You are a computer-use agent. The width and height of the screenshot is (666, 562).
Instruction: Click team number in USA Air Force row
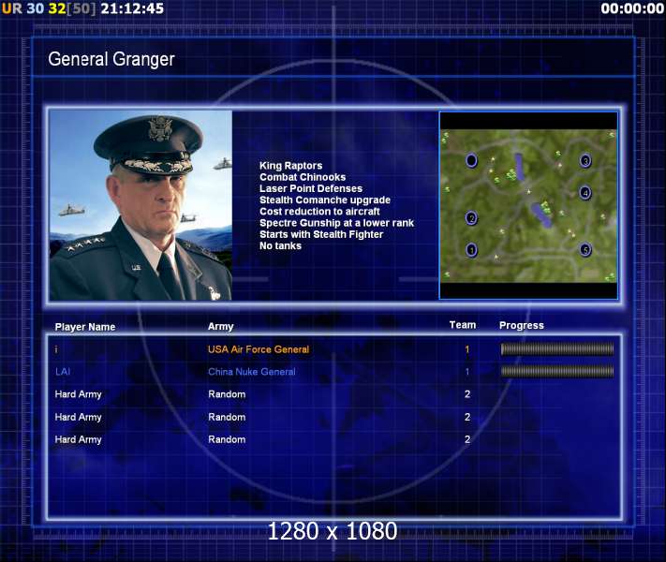467,349
